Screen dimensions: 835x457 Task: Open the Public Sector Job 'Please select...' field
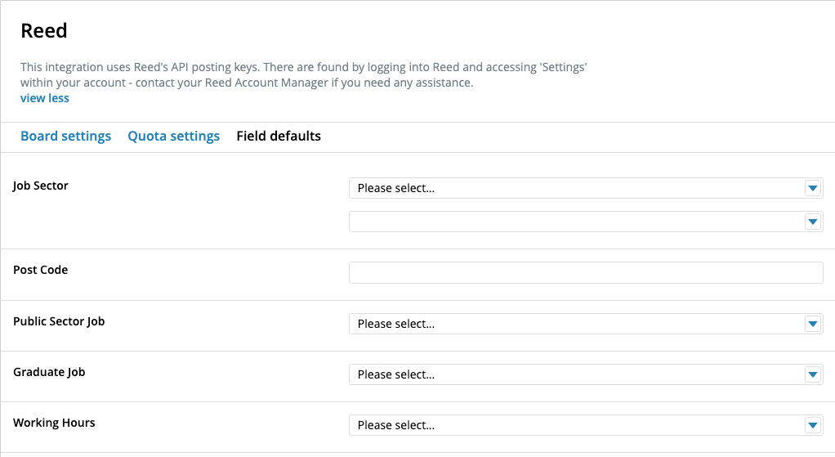click(x=586, y=324)
